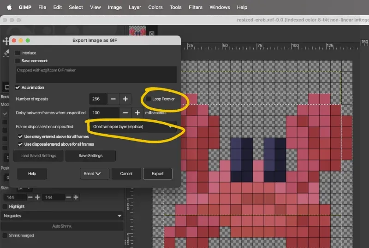369x248 pixels.
Task: Open the Edit menu
Action: [x=57, y=7]
